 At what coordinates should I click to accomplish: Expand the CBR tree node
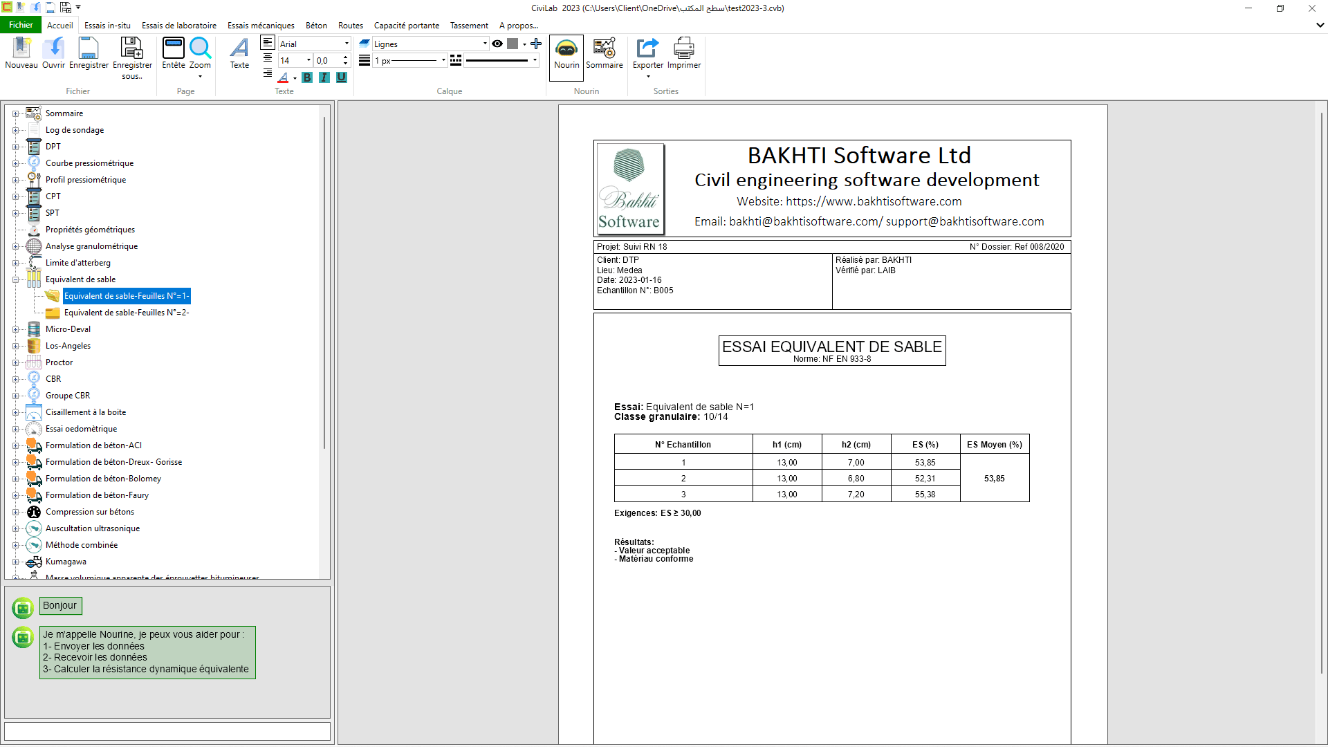15,379
